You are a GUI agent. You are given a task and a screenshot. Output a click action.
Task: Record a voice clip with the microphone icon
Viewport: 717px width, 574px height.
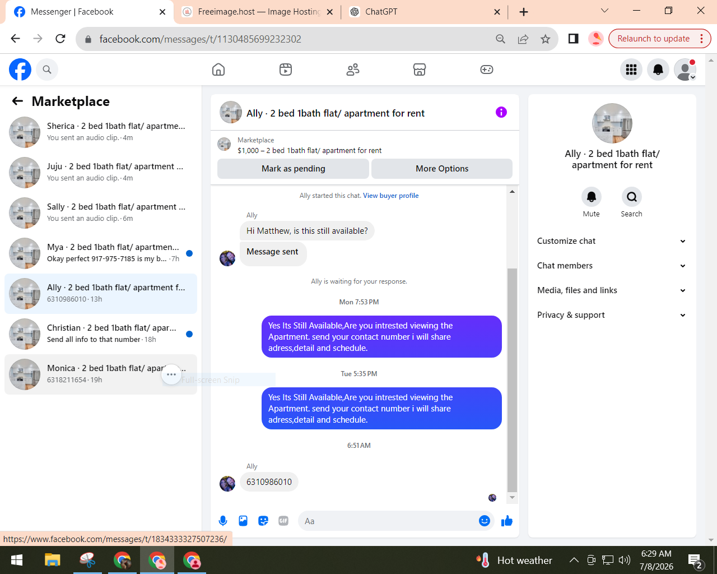223,521
